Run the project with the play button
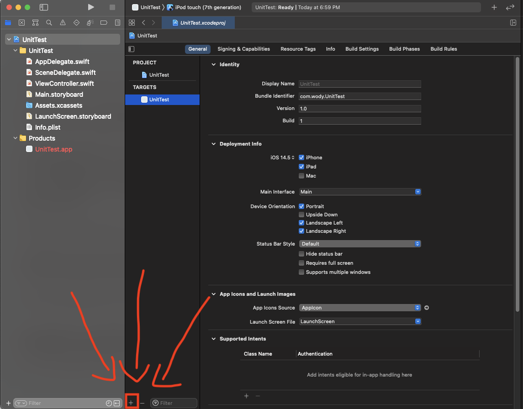 91,7
